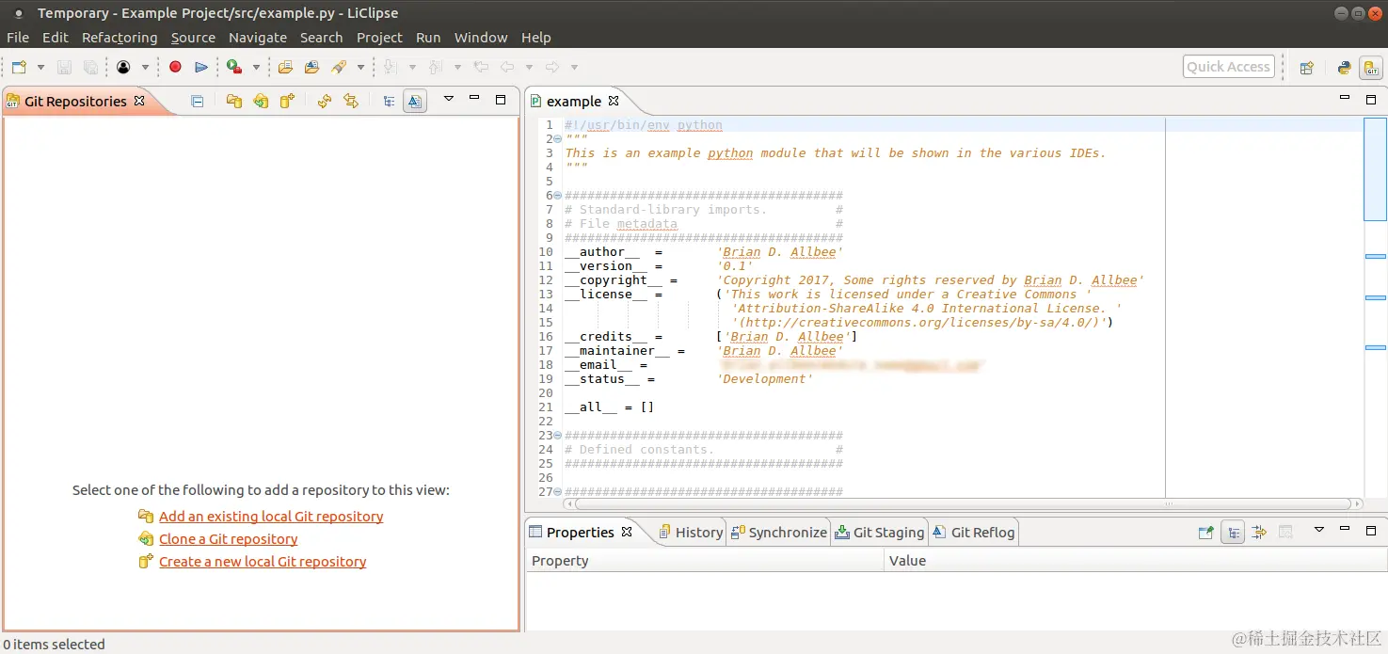This screenshot has height=654, width=1388.
Task: Click the Search flashlight icon
Action: tap(339, 67)
